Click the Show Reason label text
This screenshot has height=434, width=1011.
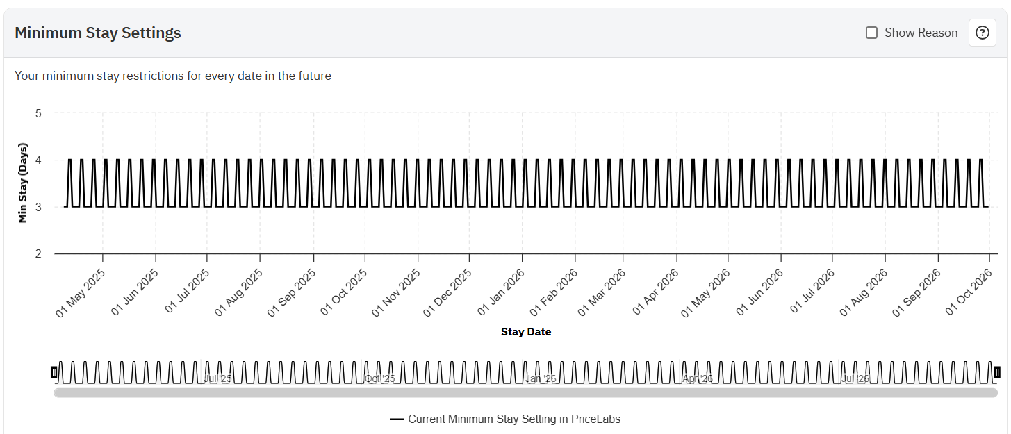[921, 33]
